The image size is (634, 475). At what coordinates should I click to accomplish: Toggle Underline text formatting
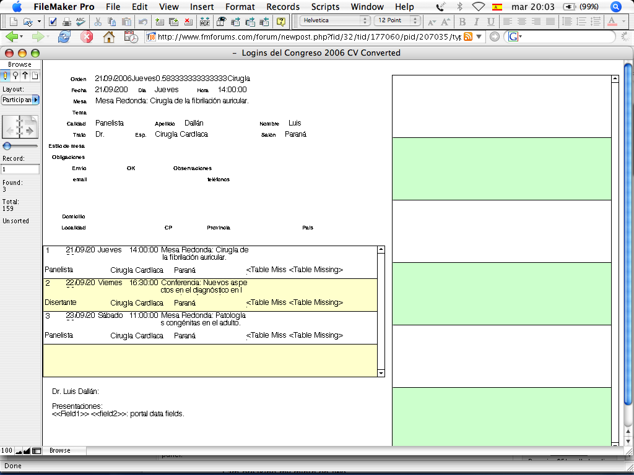pyautogui.click(x=490, y=22)
